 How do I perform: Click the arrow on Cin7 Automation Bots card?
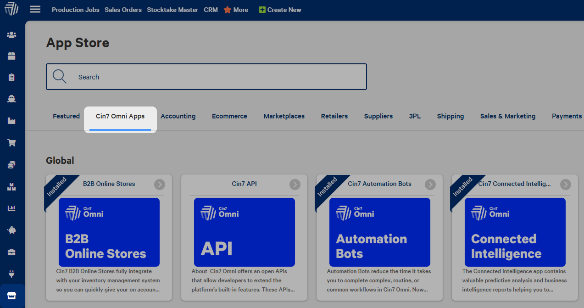(x=430, y=184)
